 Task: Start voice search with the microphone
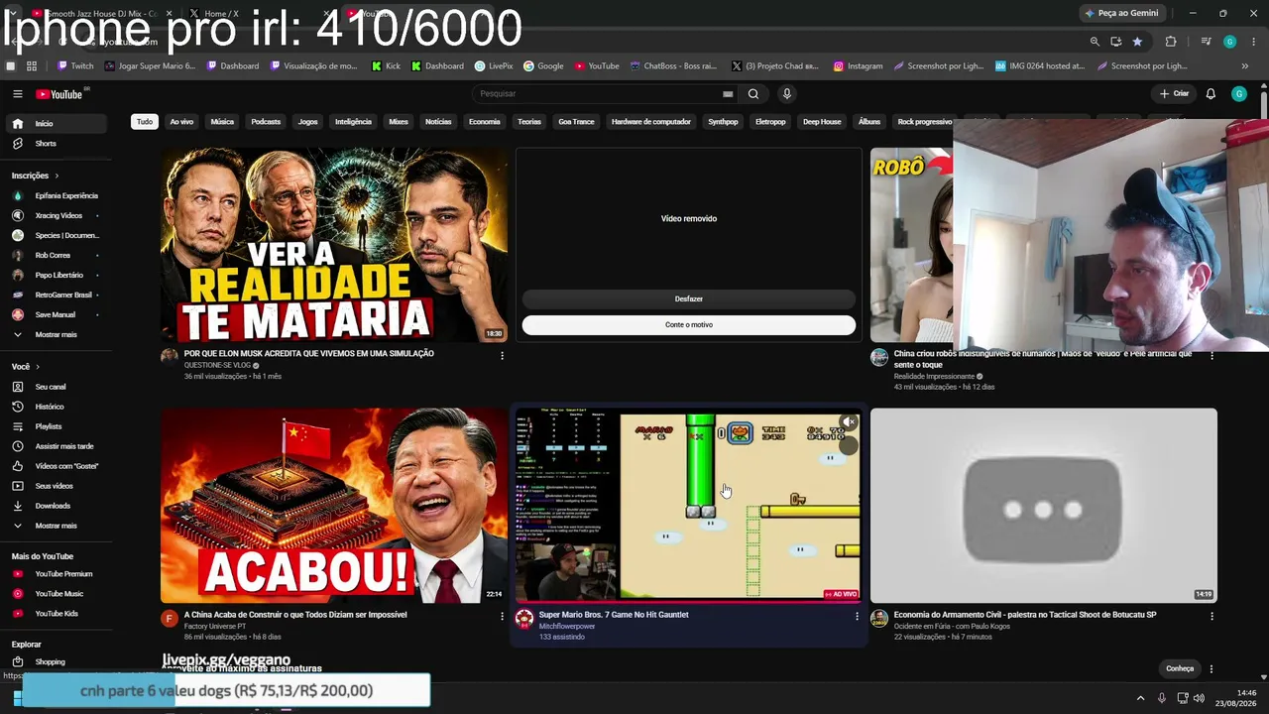click(787, 94)
